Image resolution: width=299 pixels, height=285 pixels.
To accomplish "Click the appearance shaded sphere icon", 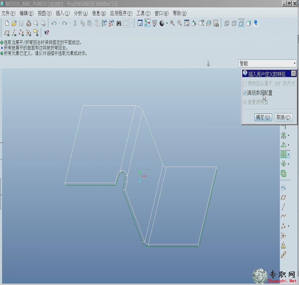I will (x=162, y=23).
